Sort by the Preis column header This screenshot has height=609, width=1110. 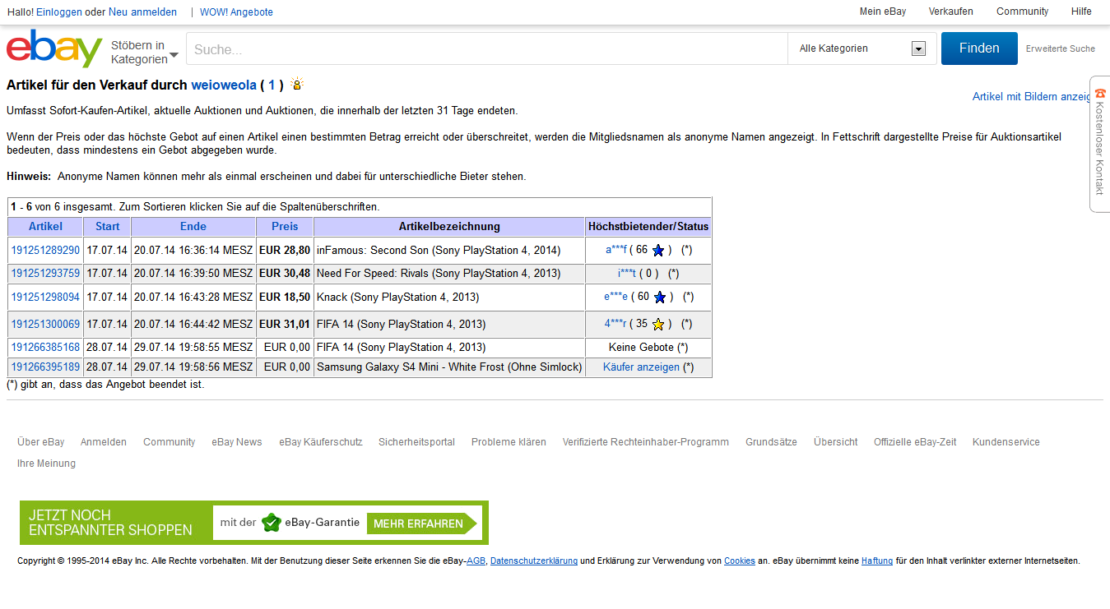(285, 226)
